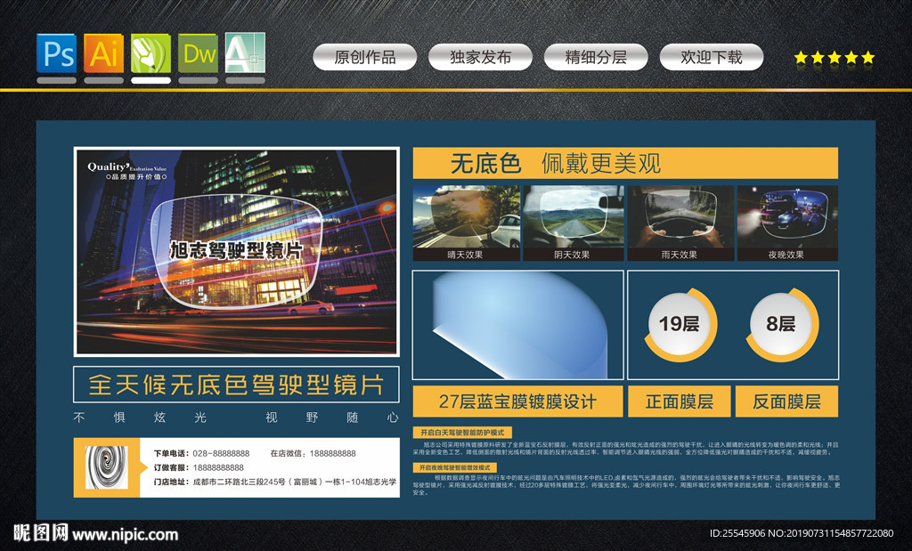Click the 下单电话 028-88888888 text

tap(201, 453)
